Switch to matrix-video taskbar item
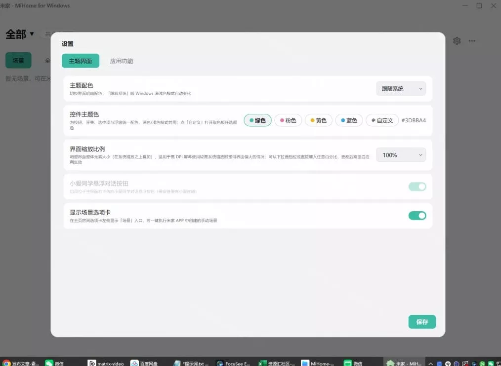 (106, 363)
